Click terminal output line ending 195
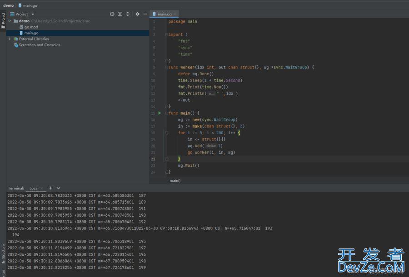 pos(77,241)
